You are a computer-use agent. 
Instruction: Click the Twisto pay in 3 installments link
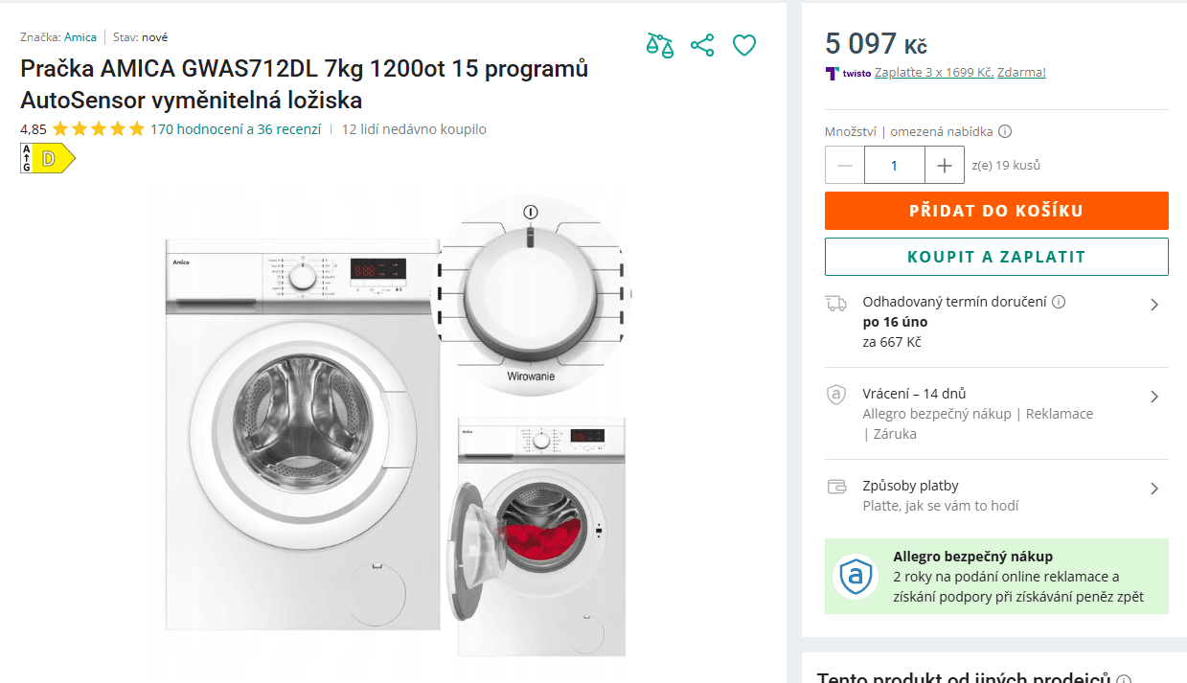[934, 73]
